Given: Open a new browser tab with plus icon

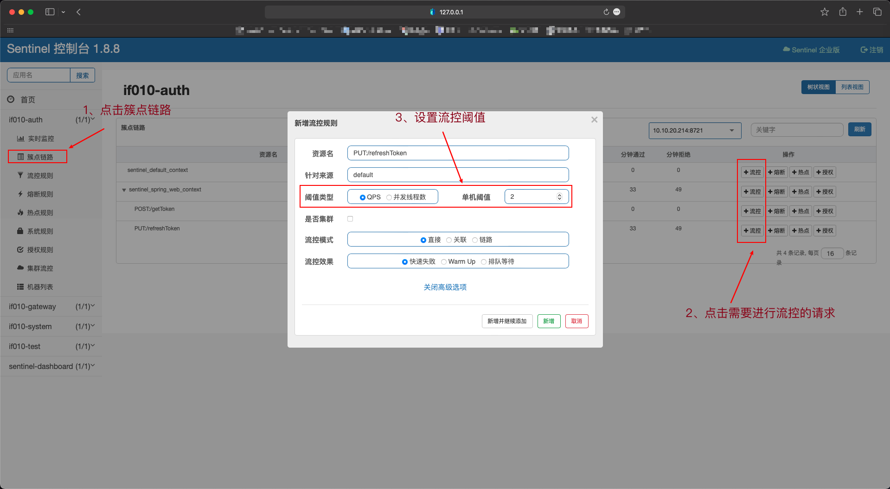Looking at the screenshot, I should (859, 12).
